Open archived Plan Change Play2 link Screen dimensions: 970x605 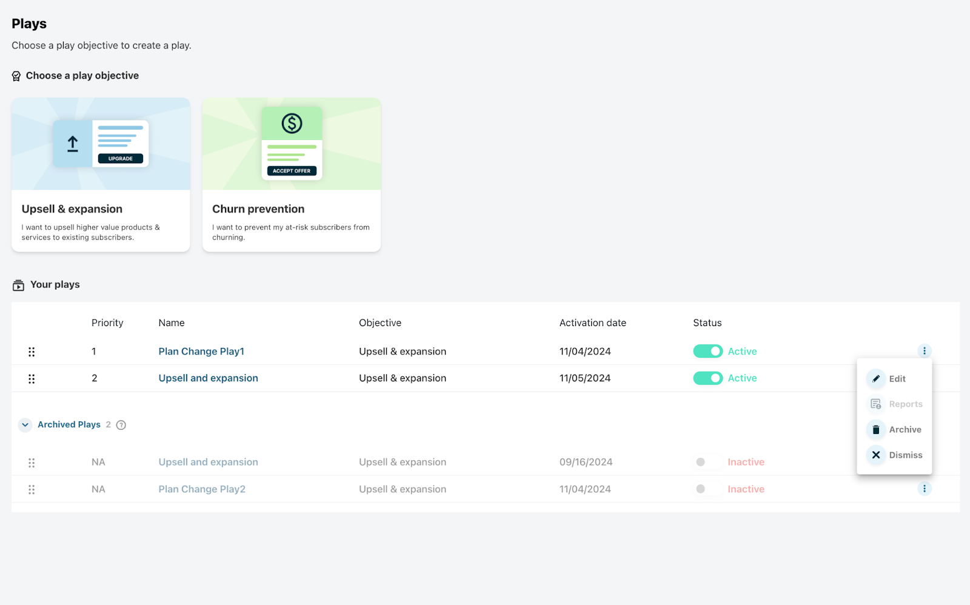(202, 489)
